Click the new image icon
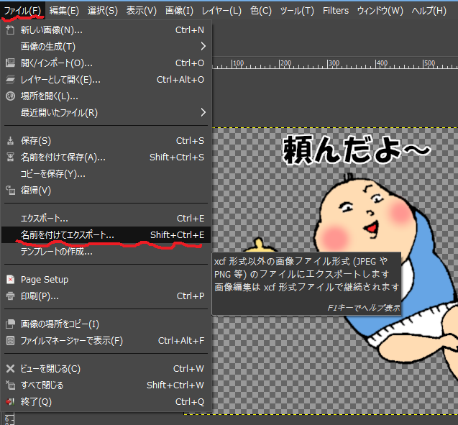 [10, 29]
